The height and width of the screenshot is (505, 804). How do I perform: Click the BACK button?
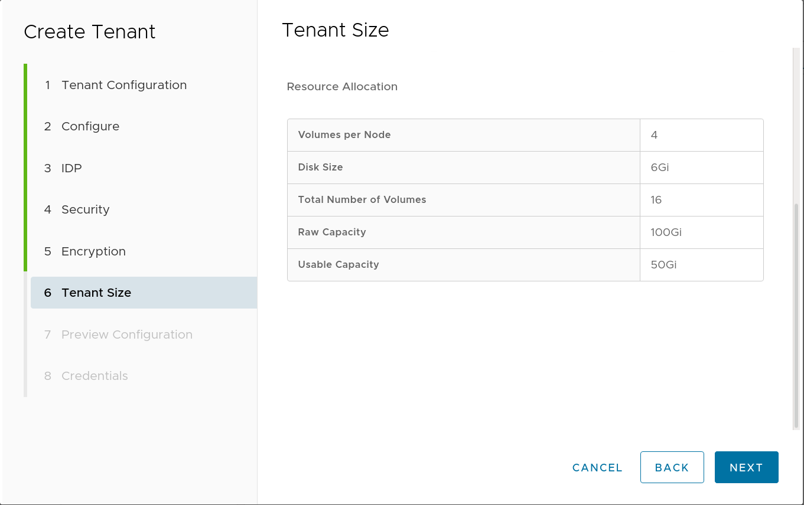[x=672, y=467]
